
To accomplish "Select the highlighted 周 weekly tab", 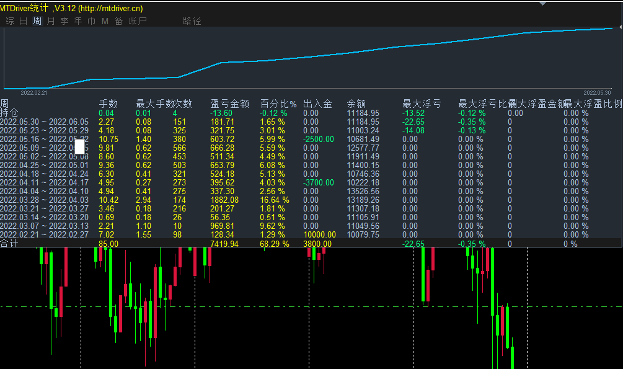I will [37, 21].
